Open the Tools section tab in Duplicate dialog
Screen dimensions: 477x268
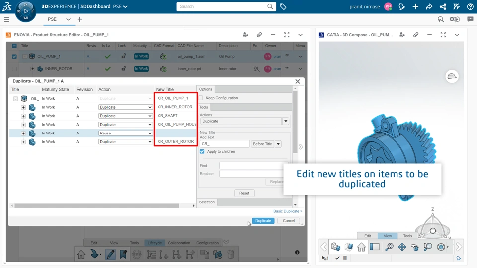(x=204, y=107)
